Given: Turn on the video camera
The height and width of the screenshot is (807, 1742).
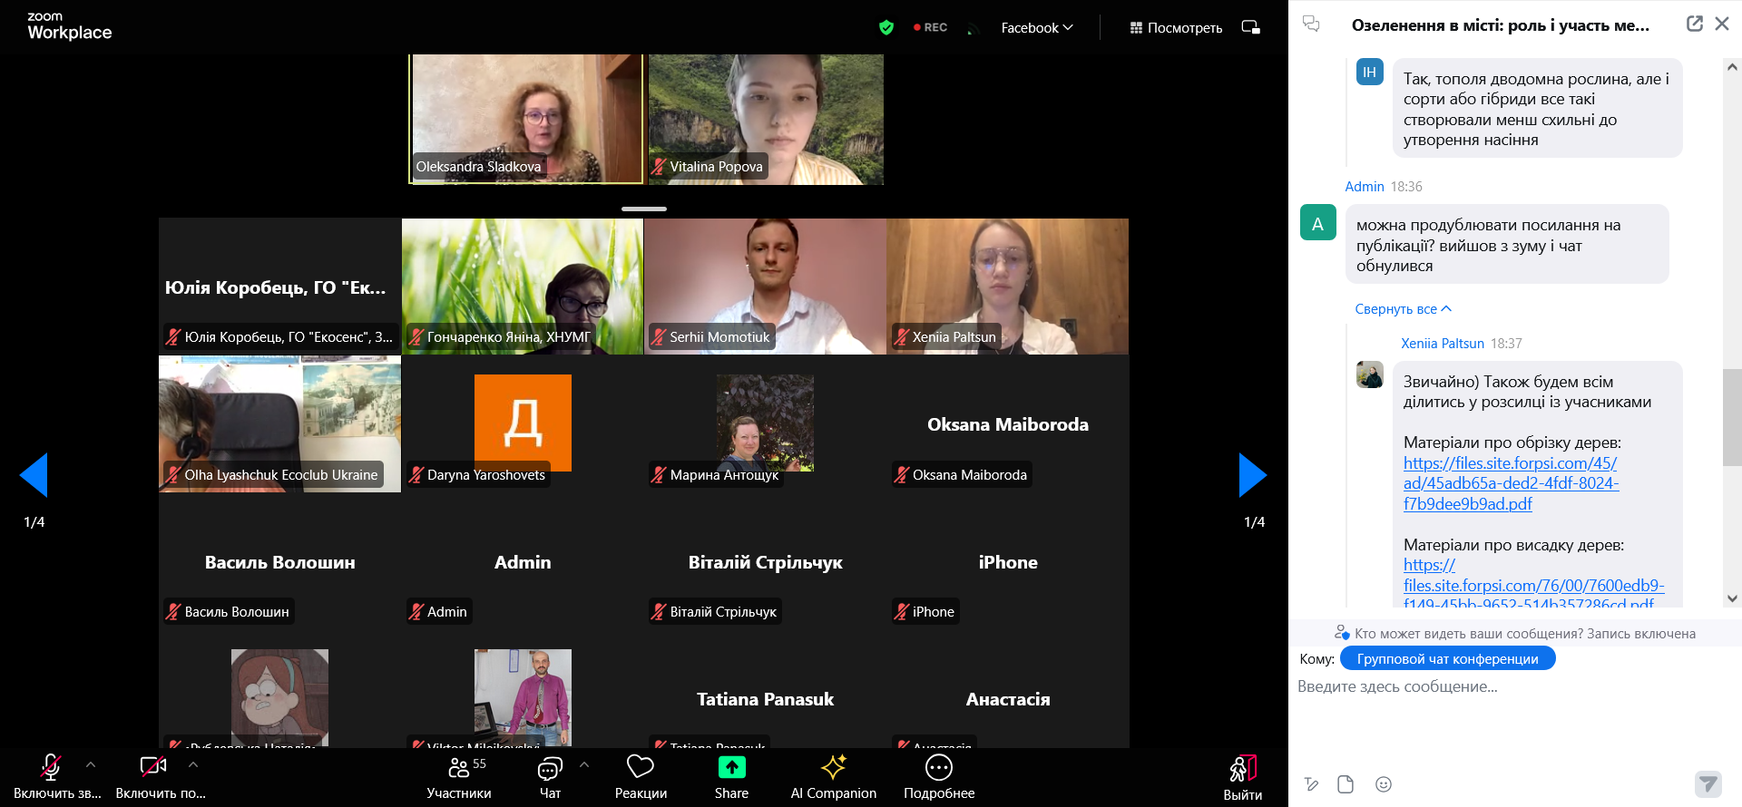Looking at the screenshot, I should [x=153, y=768].
